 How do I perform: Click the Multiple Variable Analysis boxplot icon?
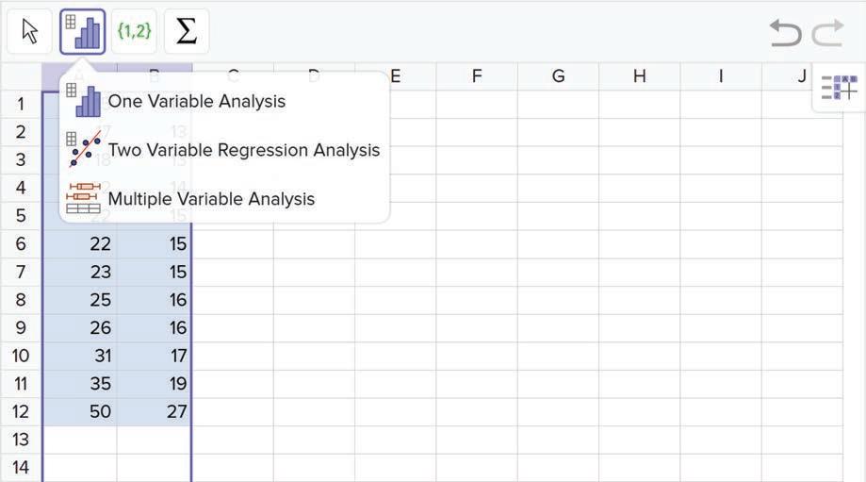(84, 198)
